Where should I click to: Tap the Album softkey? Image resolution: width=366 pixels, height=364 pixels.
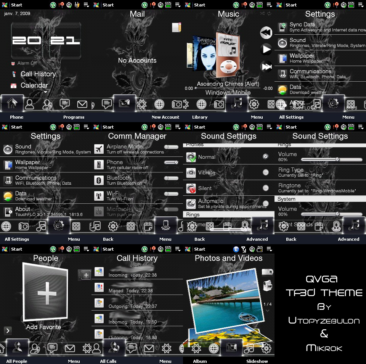200,361
